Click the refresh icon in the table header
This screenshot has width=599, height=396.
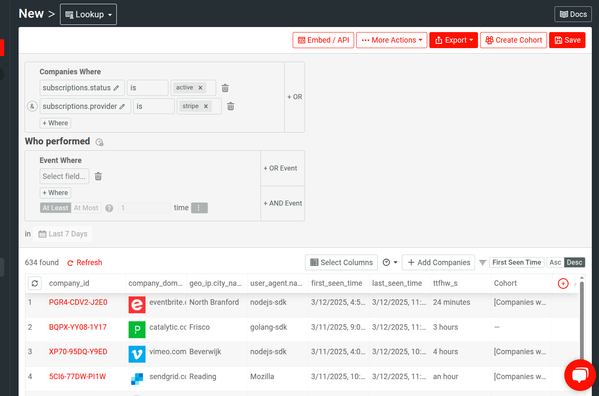click(35, 283)
